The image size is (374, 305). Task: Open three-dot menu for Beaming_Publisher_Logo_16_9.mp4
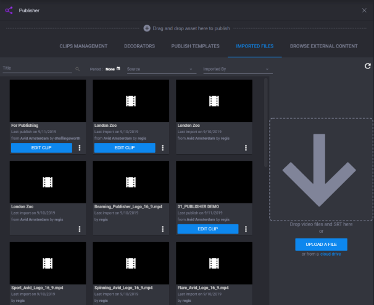(x=163, y=229)
